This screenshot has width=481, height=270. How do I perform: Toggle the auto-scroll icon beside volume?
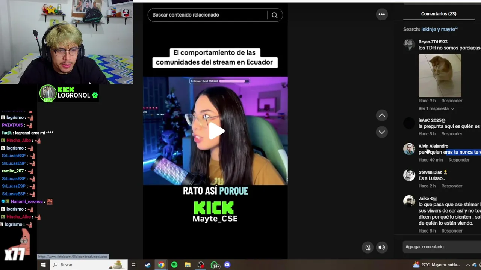coord(368,247)
